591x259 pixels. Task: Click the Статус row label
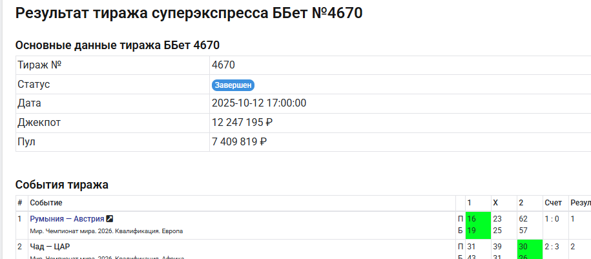coord(34,85)
